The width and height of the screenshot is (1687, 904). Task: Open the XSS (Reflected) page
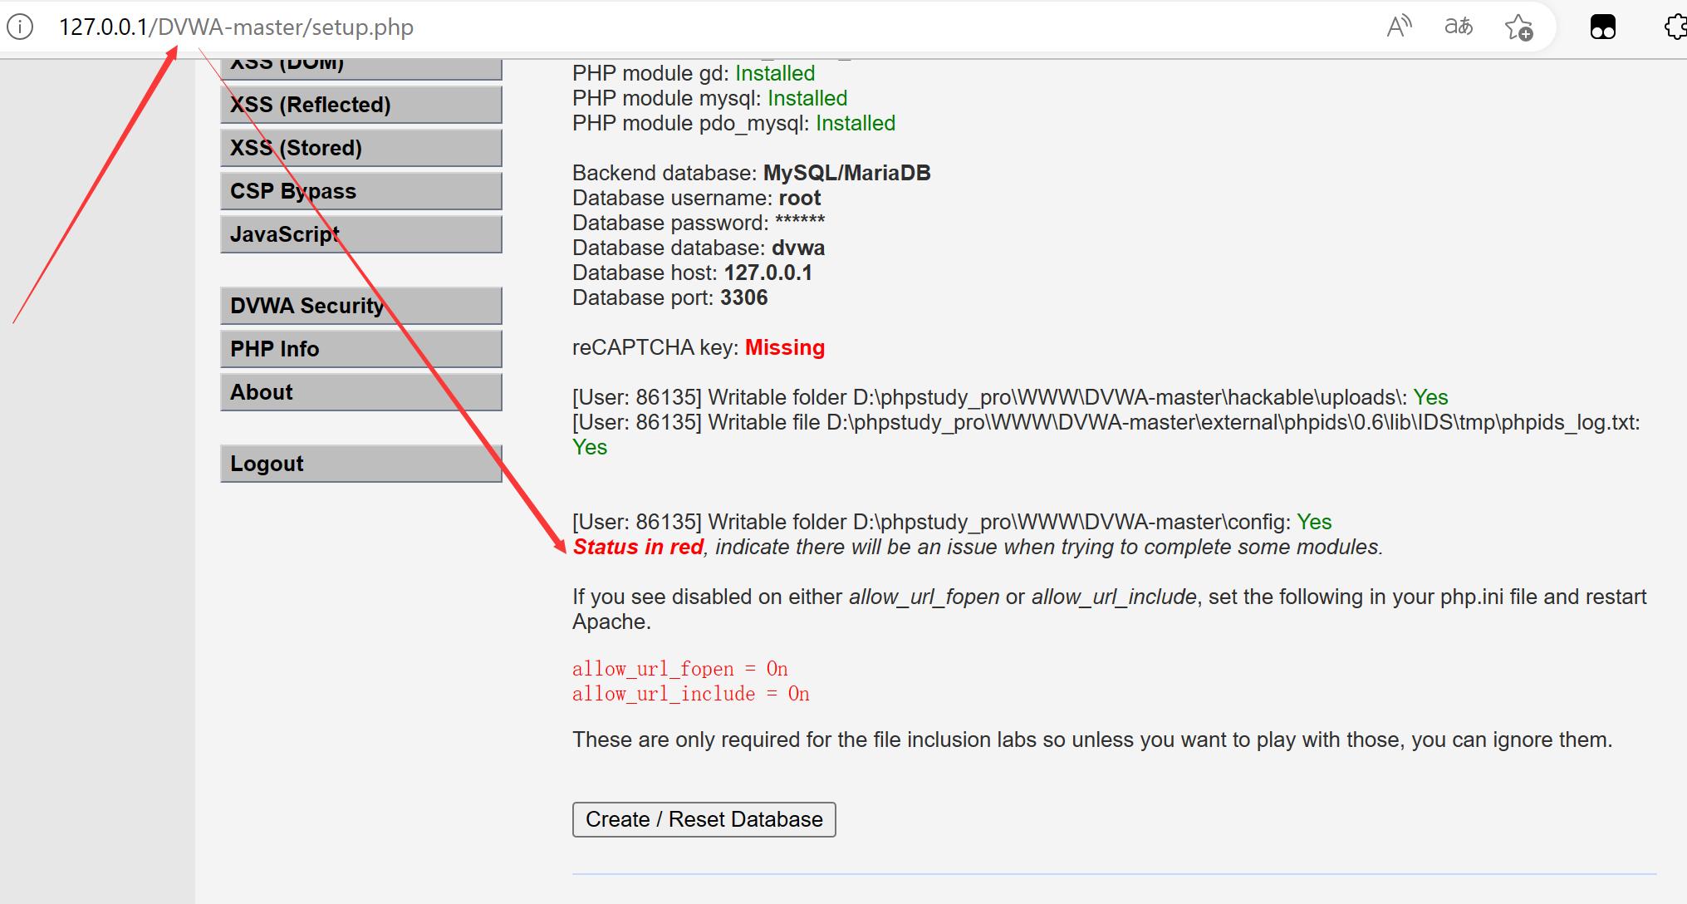(360, 105)
